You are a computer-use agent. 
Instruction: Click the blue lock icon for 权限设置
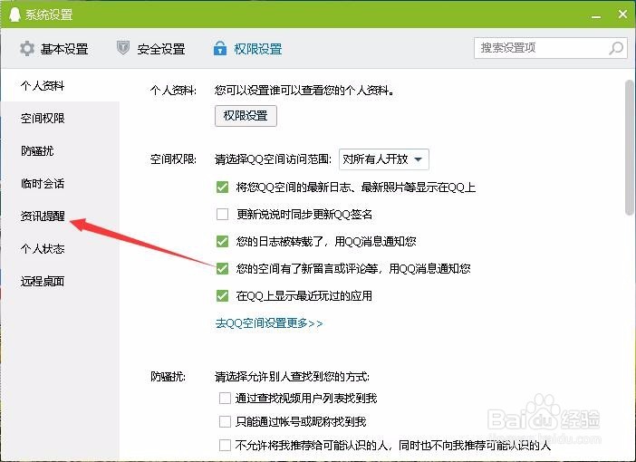[220, 48]
